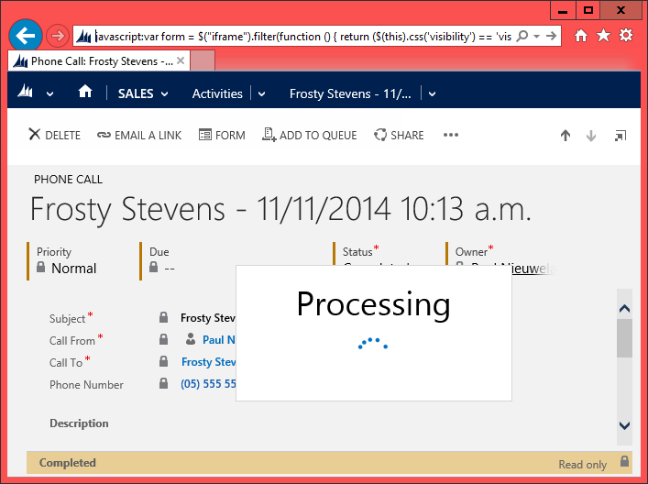Click the Dynamics CRM logo
648x484 pixels.
tap(27, 93)
